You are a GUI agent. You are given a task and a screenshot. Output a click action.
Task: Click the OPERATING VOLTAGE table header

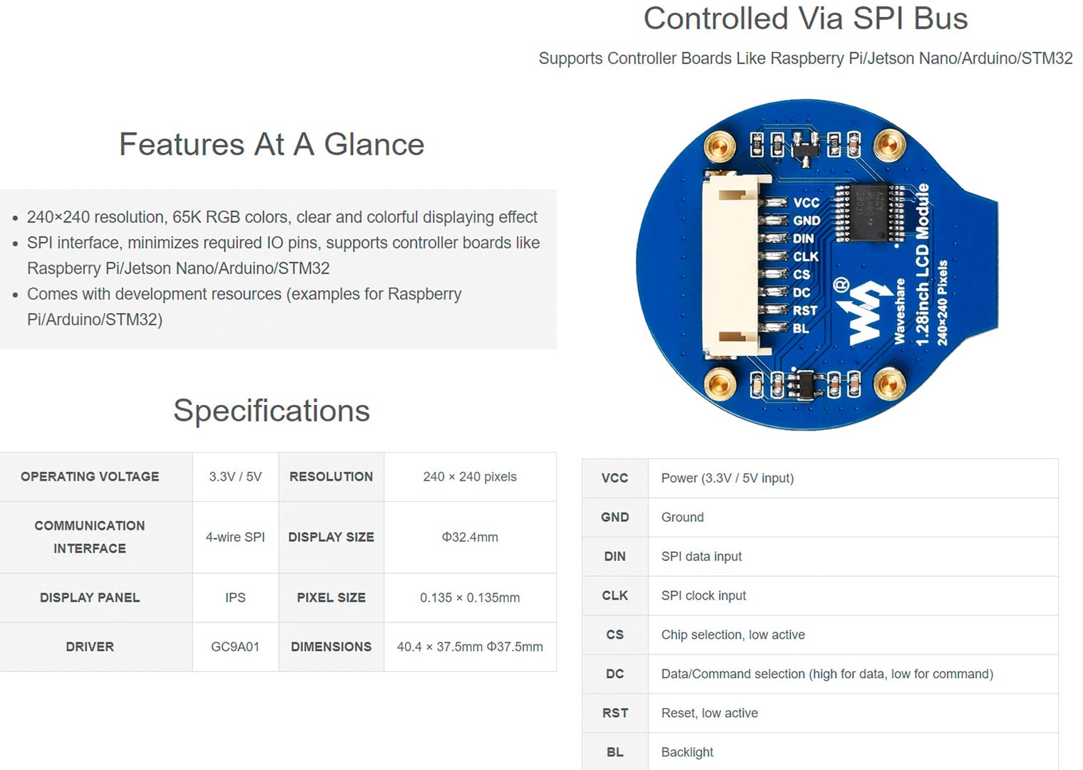[90, 476]
